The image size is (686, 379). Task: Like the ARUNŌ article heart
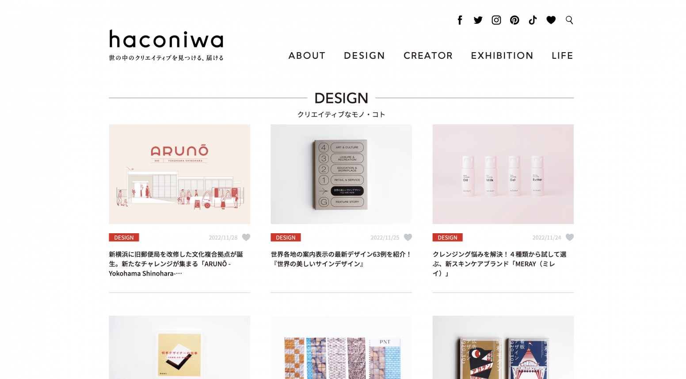[x=246, y=237]
